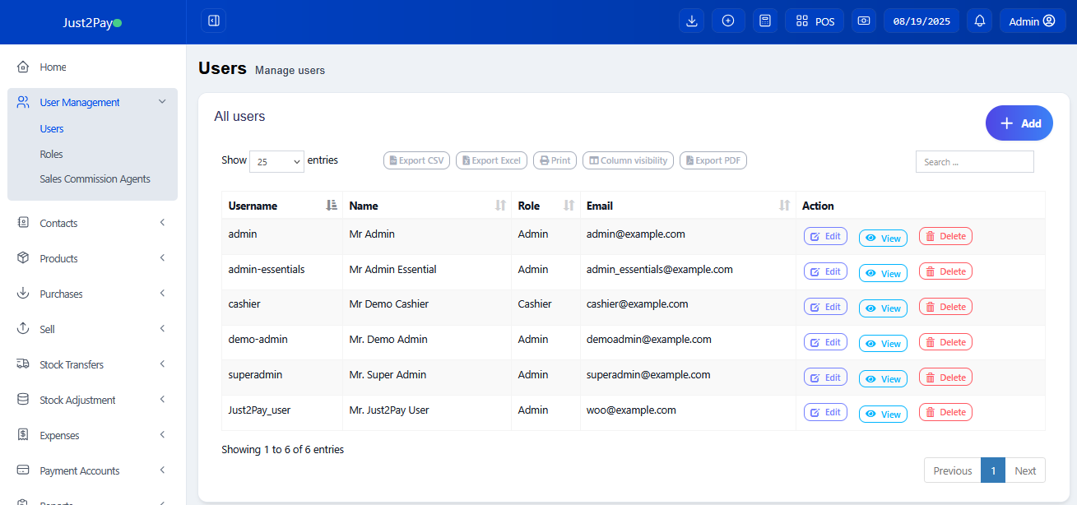Screen dimensions: 1077x505
Task: Toggle ascending sort on the Username column
Action: [332, 205]
